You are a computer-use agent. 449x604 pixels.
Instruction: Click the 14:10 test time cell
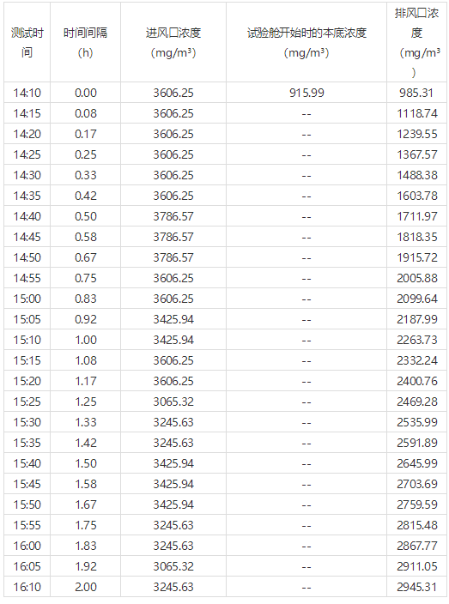27,93
